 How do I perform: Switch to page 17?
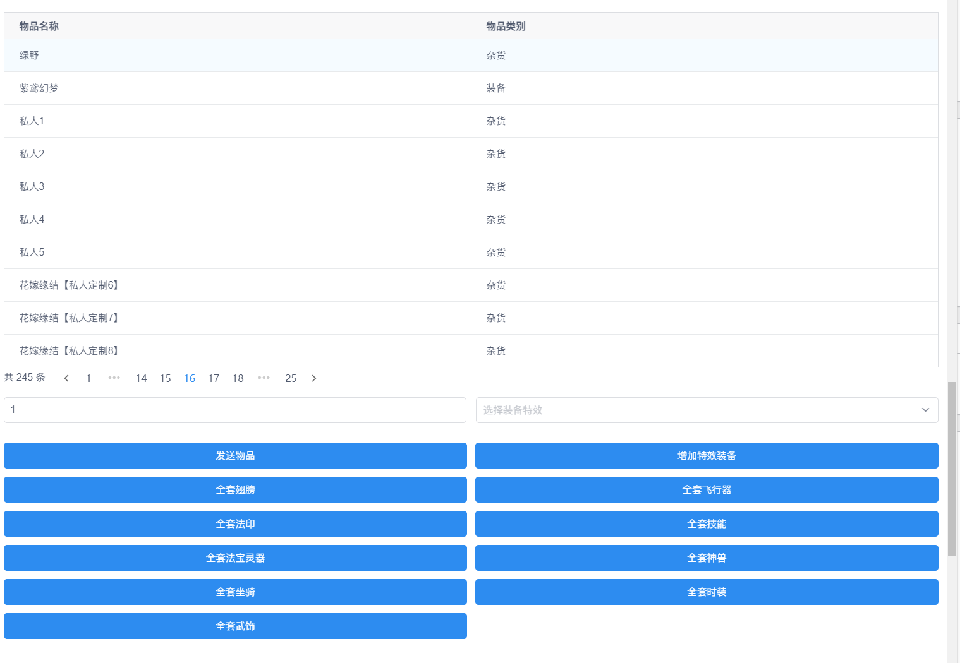(214, 378)
